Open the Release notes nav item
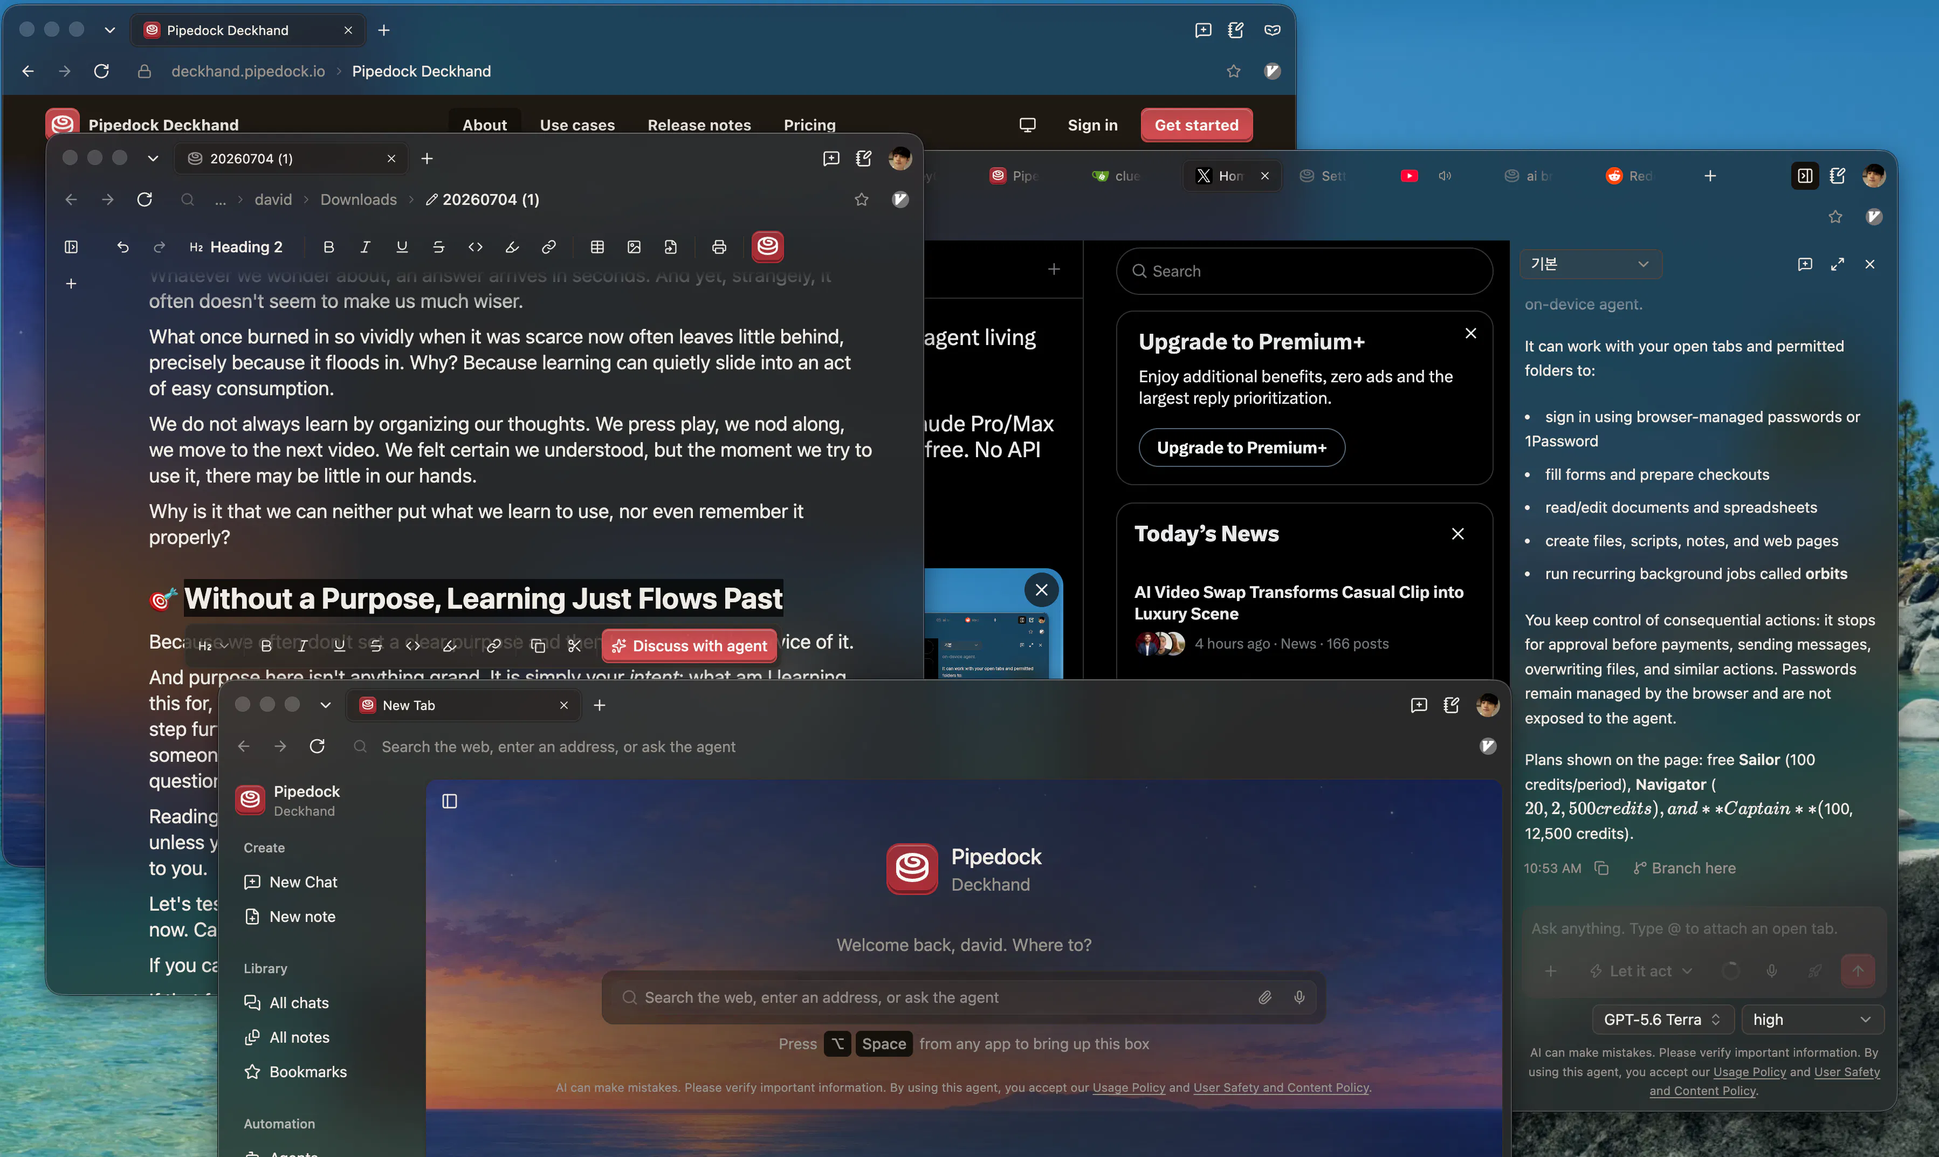Viewport: 1939px width, 1157px height. 699,125
